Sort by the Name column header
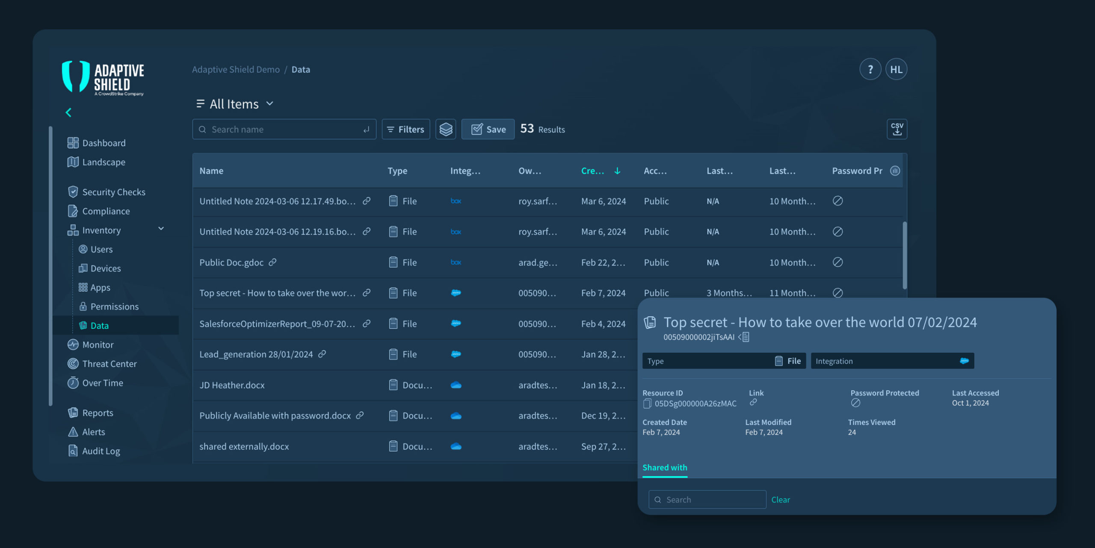Screen dimensions: 1095x548 pos(211,171)
